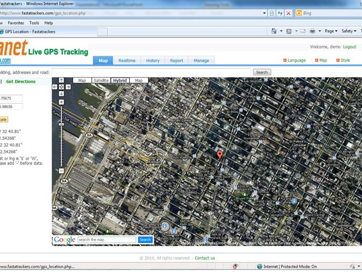Click the longitude field ending .98656

pos(11,107)
